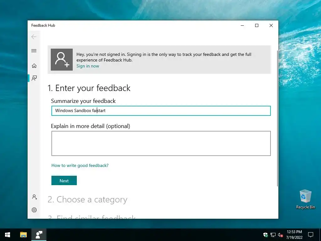This screenshot has width=321, height=241.
Task: Click the muted volume tray icon
Action: [x=280, y=235]
